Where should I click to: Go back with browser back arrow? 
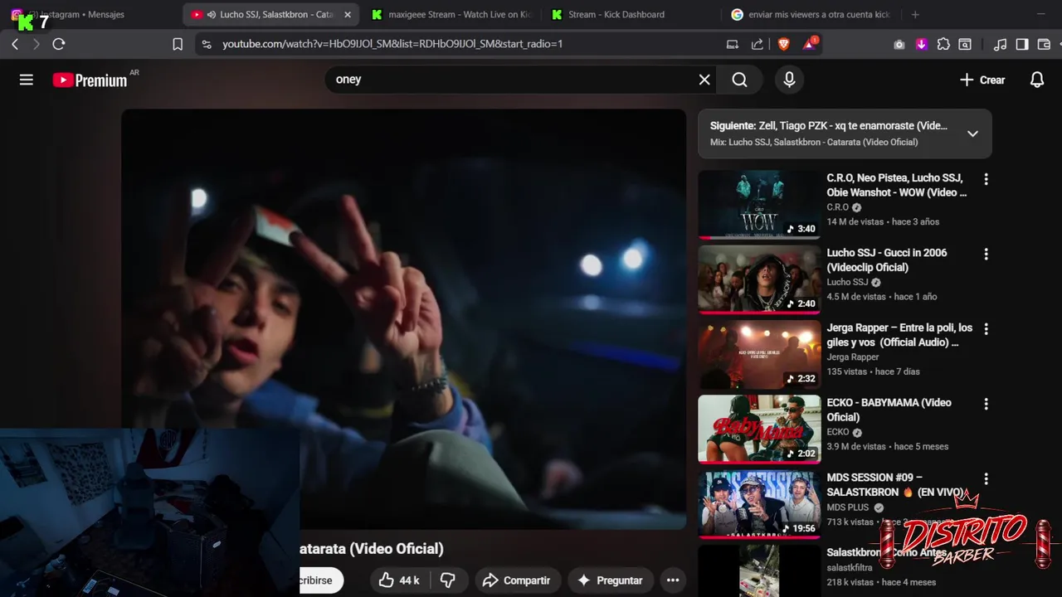point(15,44)
